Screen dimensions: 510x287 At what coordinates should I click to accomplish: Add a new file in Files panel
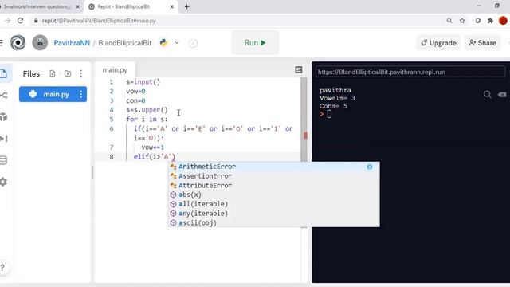click(x=53, y=73)
